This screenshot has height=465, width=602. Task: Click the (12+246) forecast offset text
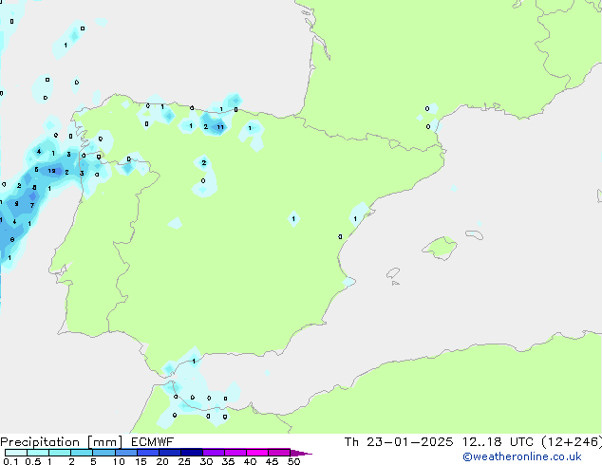click(x=569, y=442)
